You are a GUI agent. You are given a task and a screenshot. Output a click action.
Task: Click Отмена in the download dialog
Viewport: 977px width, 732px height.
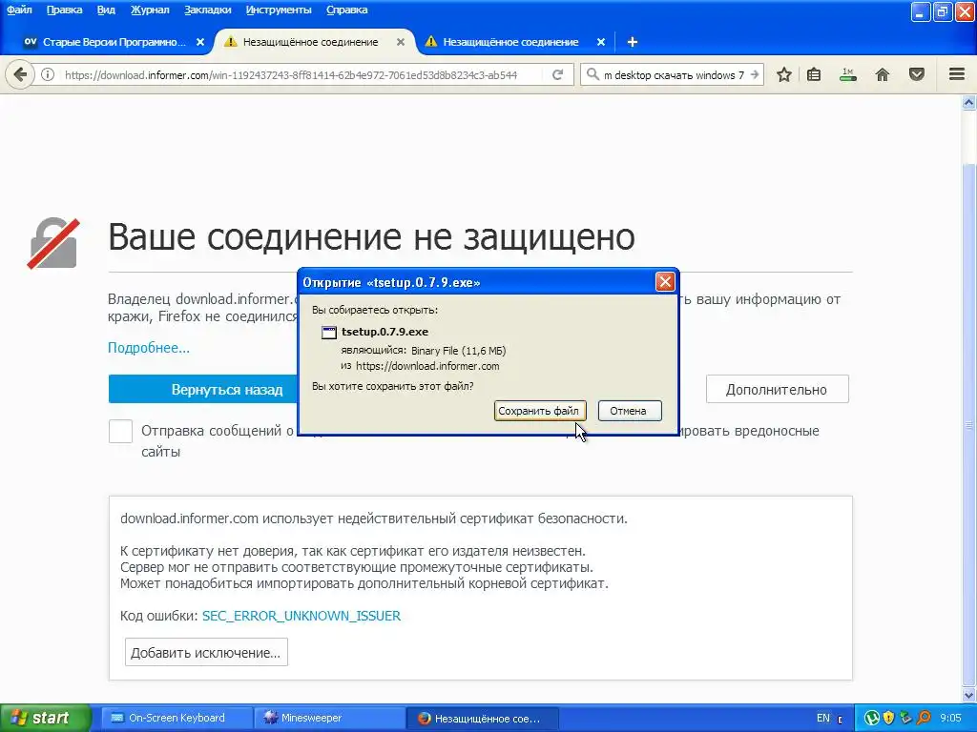click(630, 411)
